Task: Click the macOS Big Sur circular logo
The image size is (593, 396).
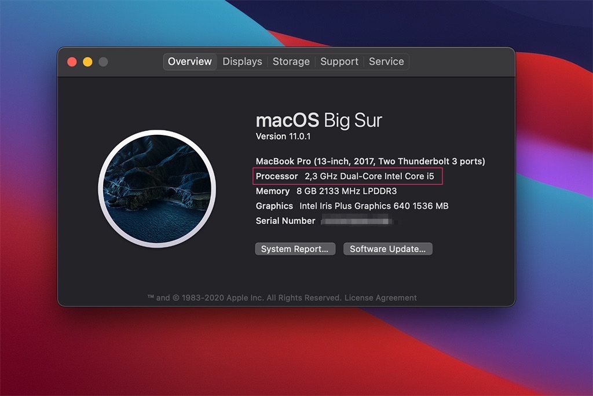Action: point(157,189)
